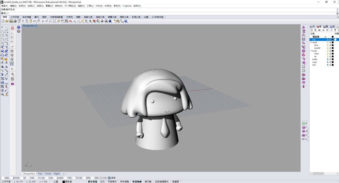
Task: Toggle lock icon of hear02 layer
Action: point(330,48)
